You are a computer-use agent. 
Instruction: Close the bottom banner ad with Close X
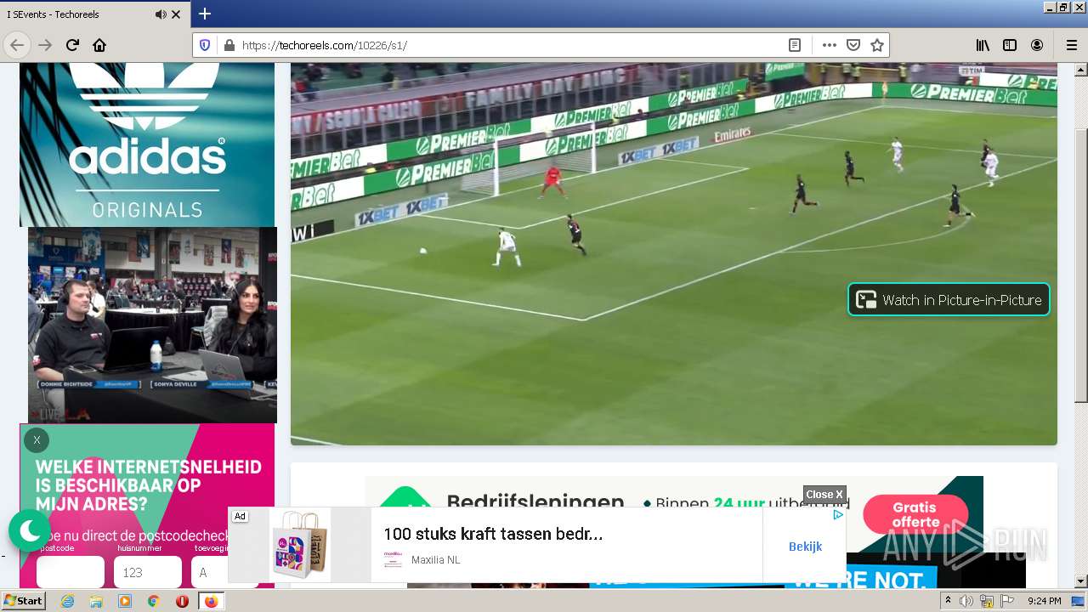(824, 495)
